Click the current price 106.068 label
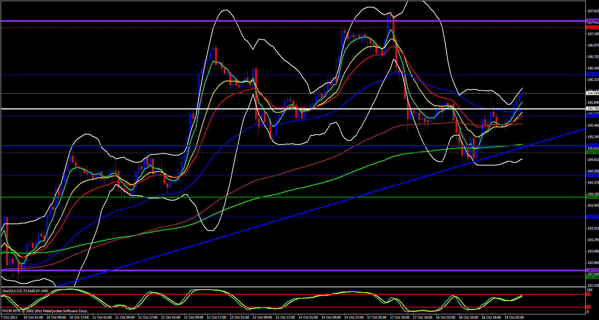The height and width of the screenshot is (320, 599). click(593, 93)
